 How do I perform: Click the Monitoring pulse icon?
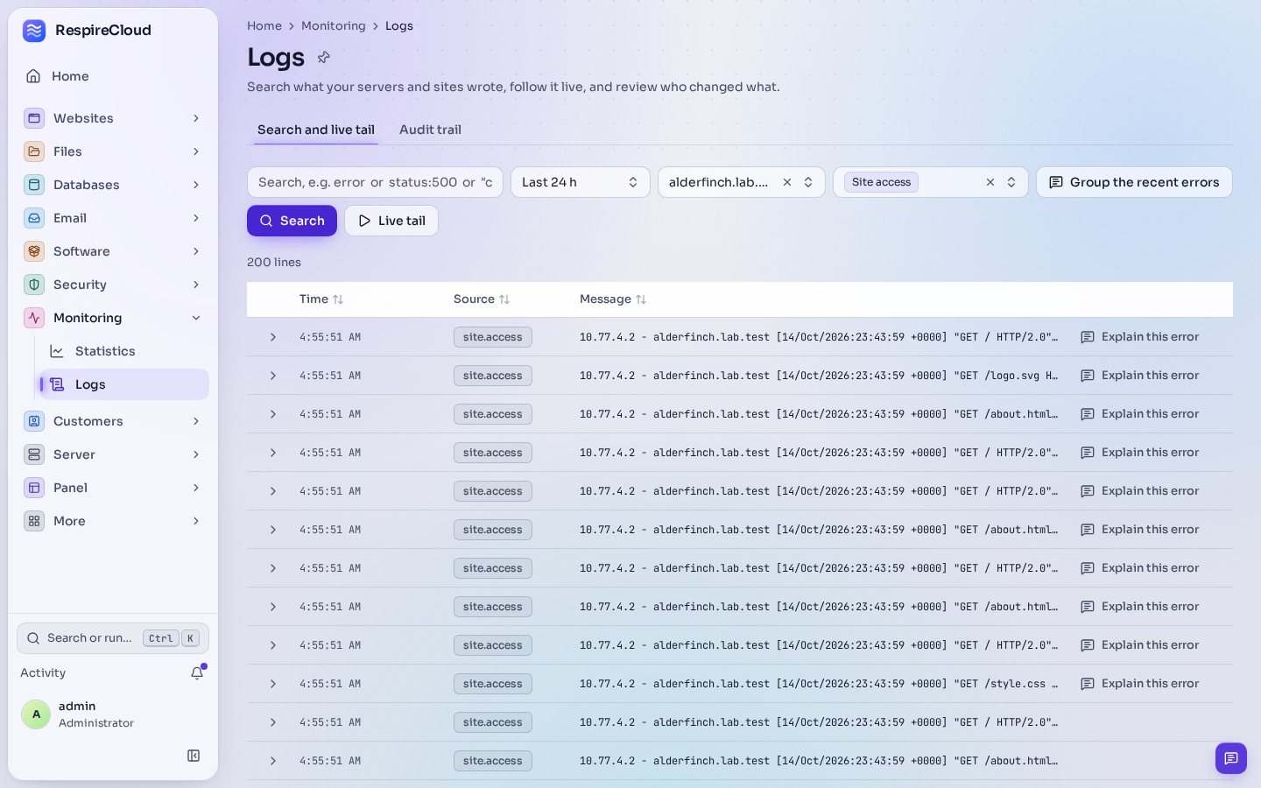[x=34, y=318]
